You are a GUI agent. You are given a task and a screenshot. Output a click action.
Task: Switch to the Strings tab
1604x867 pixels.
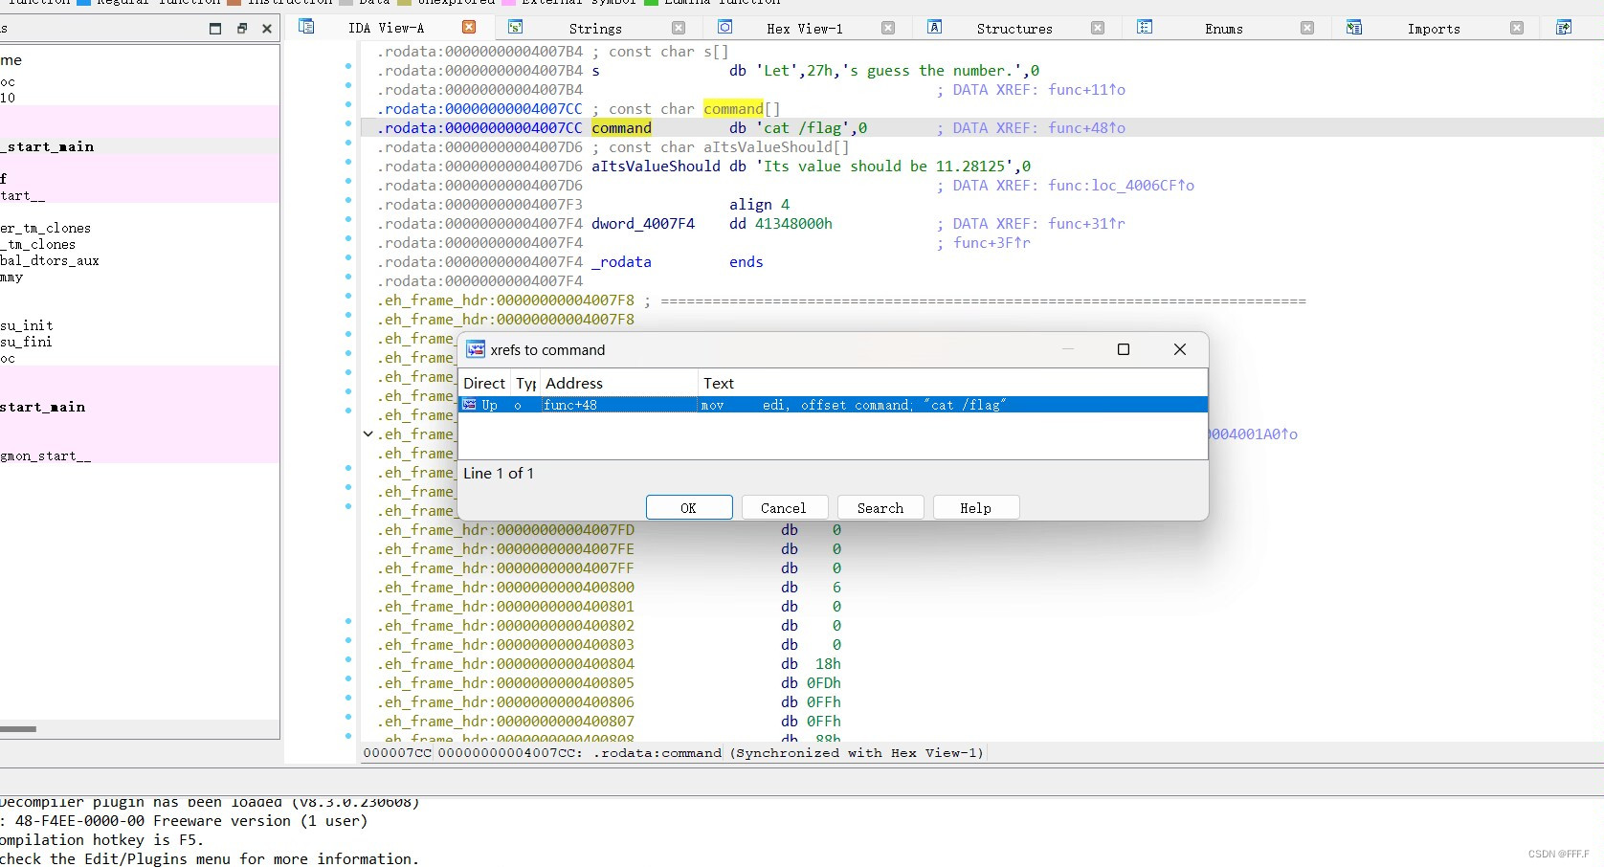tap(595, 29)
